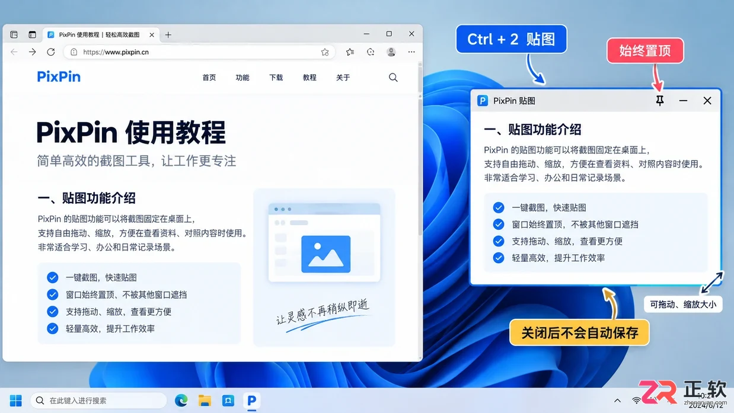Image resolution: width=734 pixels, height=413 pixels.
Task: Click 一、贴图功能介绍 heading in 贴图 window
Action: point(532,130)
